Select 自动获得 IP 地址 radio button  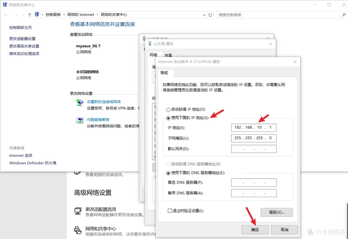click(168, 110)
